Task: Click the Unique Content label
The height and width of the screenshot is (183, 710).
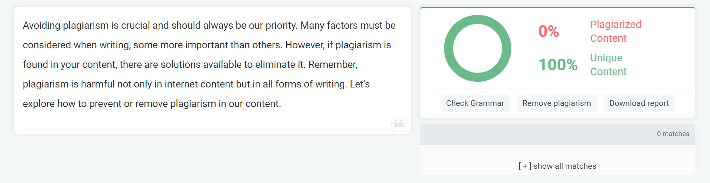Action: (608, 65)
